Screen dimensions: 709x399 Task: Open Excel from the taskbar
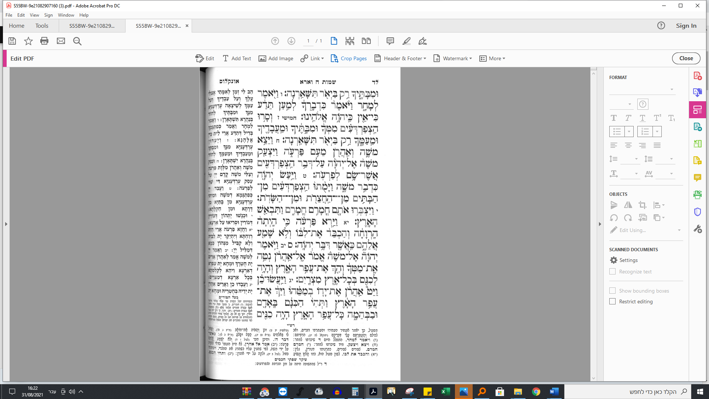pos(445,392)
